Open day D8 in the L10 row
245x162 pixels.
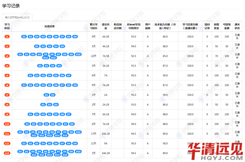point(72,124)
